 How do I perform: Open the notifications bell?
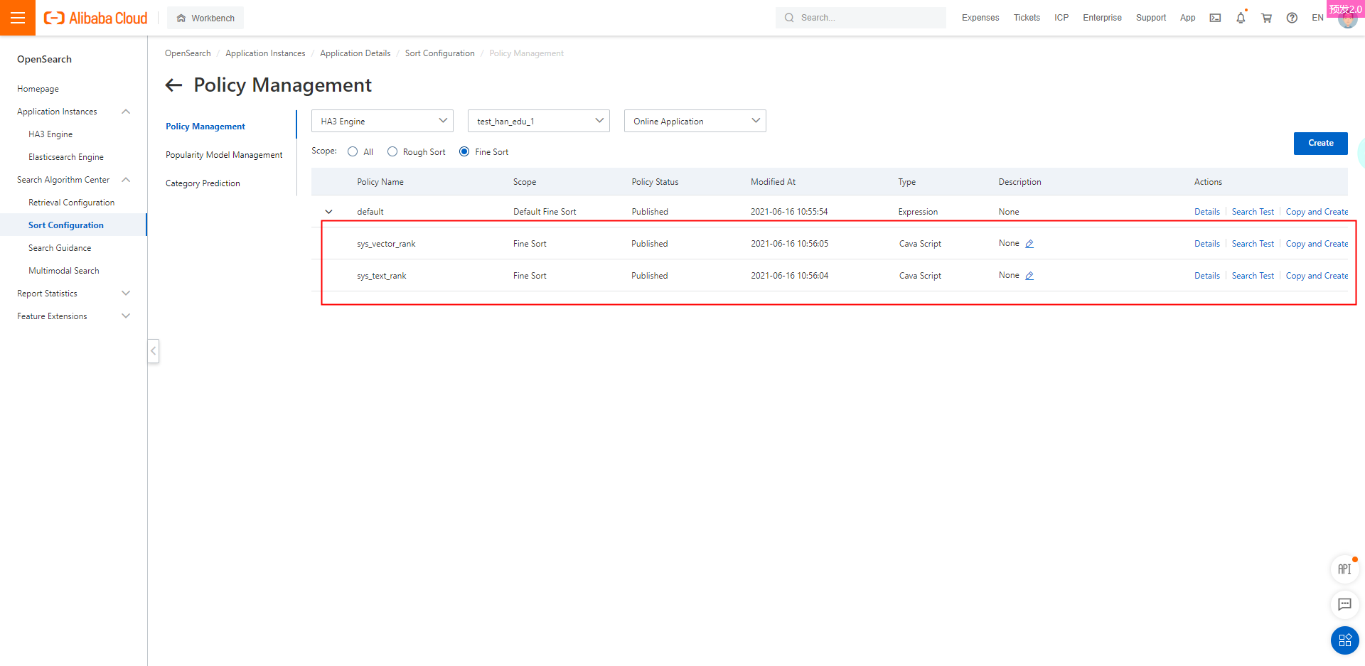(x=1241, y=18)
